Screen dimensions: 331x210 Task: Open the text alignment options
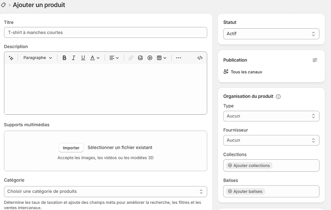pyautogui.click(x=114, y=58)
